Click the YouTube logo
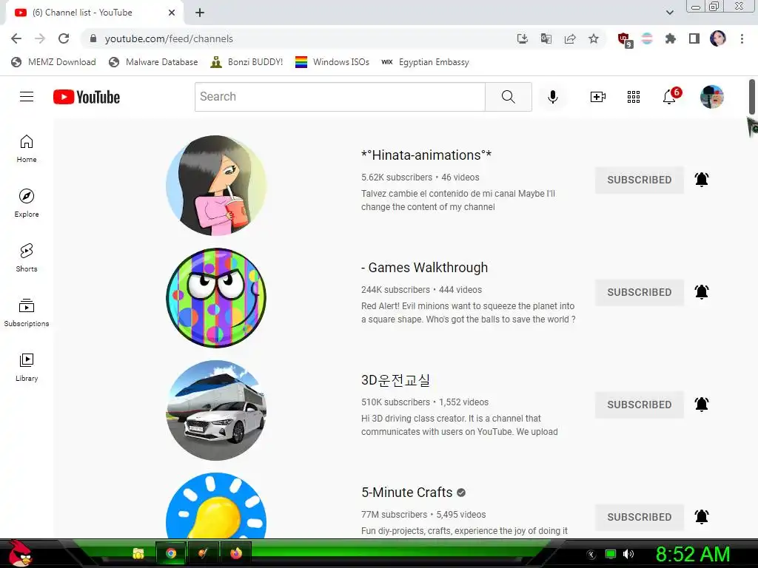The image size is (758, 568). (87, 97)
